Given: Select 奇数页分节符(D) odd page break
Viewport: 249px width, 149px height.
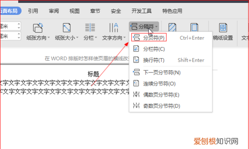Looking at the screenshot, I should [171, 106].
